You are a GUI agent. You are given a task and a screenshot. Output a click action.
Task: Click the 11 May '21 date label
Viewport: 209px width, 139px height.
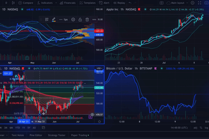coord(40,122)
